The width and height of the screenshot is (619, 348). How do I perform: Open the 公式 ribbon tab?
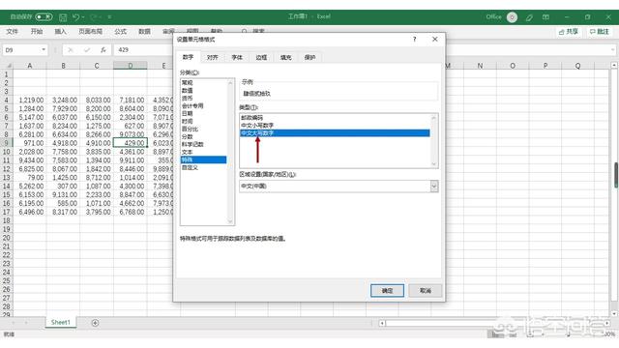coord(120,32)
